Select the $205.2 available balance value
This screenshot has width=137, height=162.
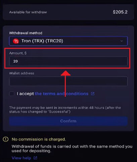(x=120, y=12)
